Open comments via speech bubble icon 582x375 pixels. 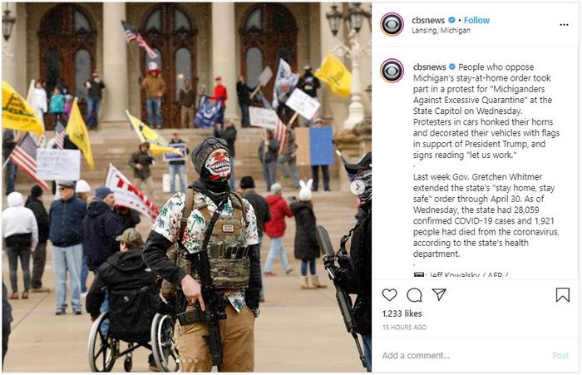(414, 295)
